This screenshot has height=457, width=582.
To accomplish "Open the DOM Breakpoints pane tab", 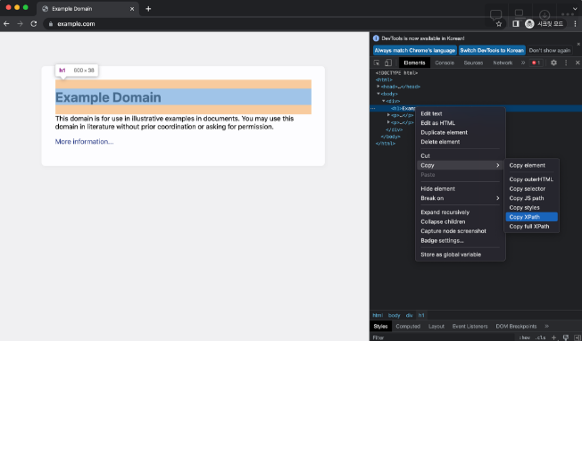I will 516,327.
